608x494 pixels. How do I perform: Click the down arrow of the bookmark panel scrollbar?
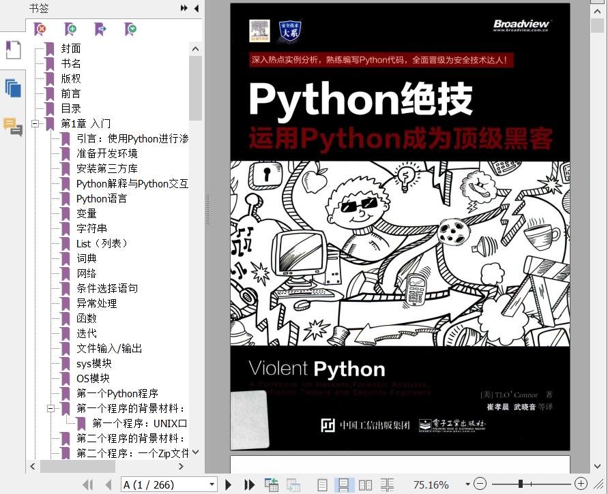195,452
